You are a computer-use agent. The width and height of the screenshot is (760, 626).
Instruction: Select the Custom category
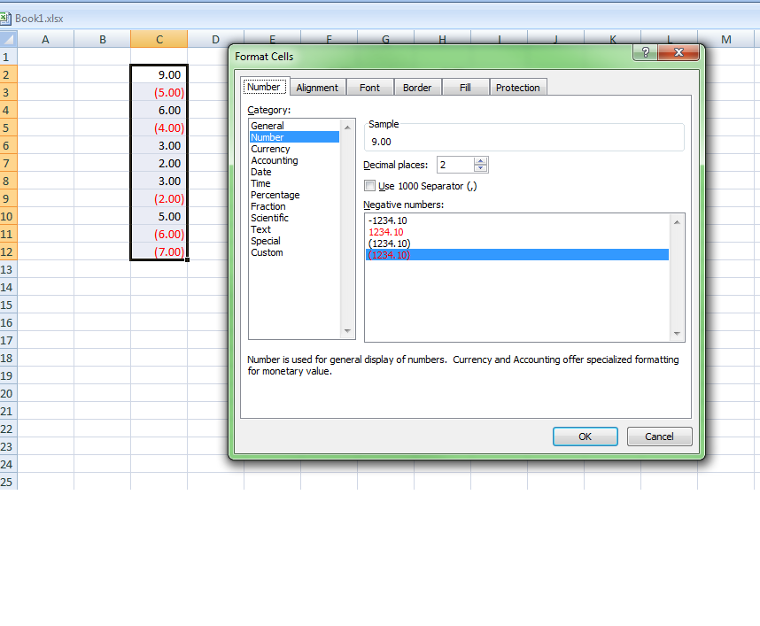266,252
